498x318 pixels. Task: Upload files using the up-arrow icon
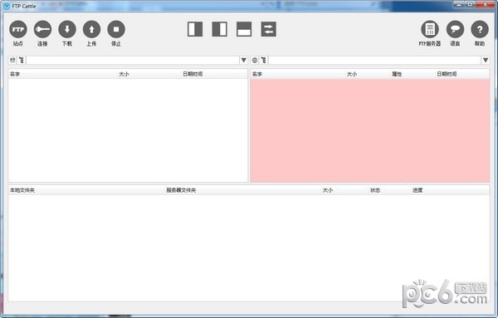coord(91,29)
